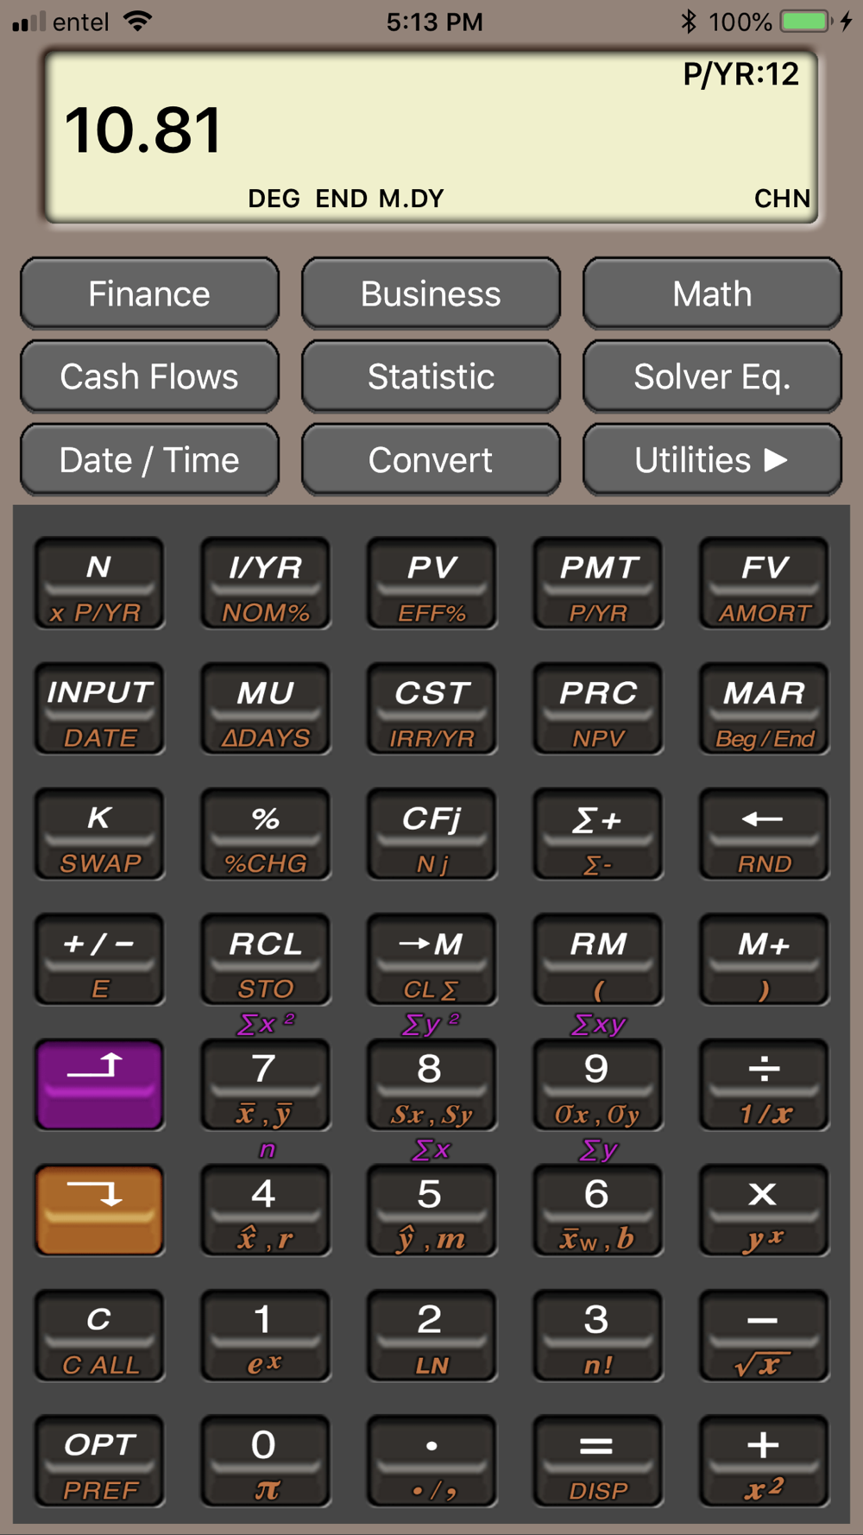Tap the CFj cash flow key
Image resolution: width=863 pixels, height=1535 pixels.
(431, 834)
